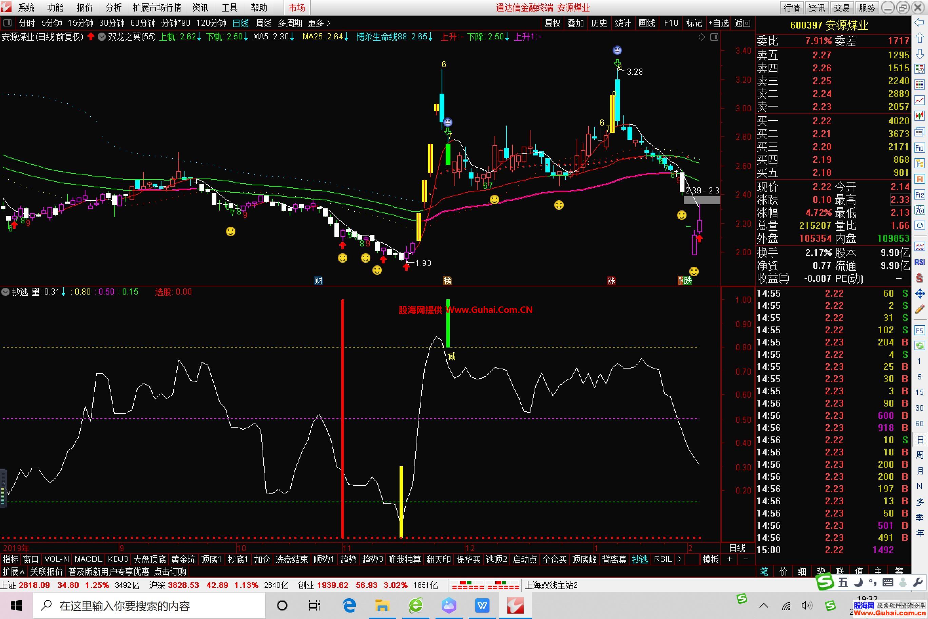This screenshot has height=619, width=928.
Task: Open the watchlist checklist icon in right sidebar
Action: (919, 69)
